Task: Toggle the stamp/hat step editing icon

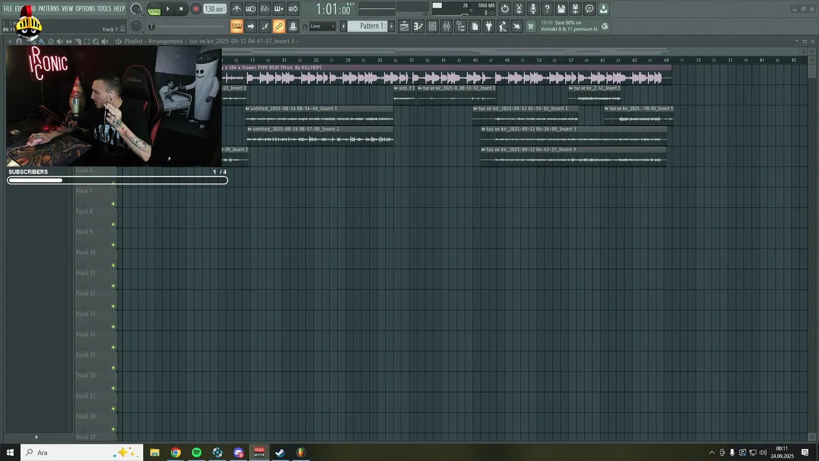Action: click(293, 26)
